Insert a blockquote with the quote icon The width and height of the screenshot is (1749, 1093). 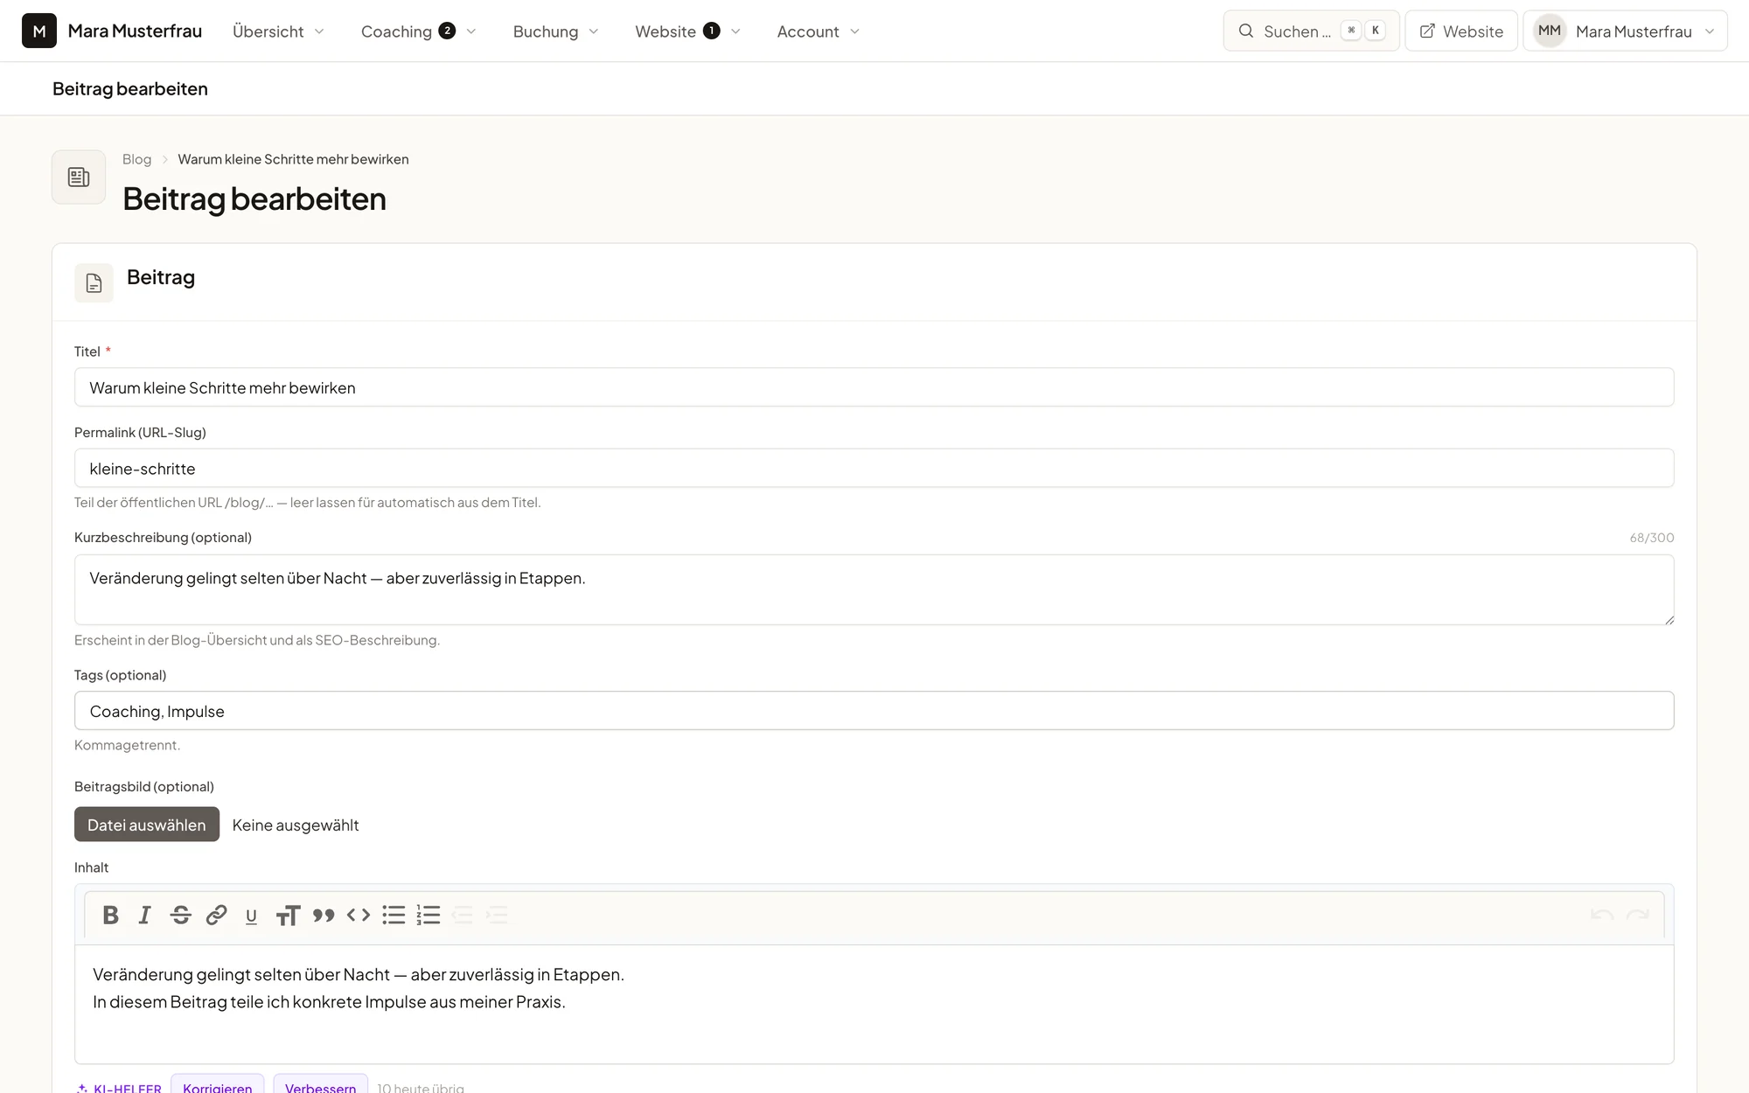coord(324,915)
